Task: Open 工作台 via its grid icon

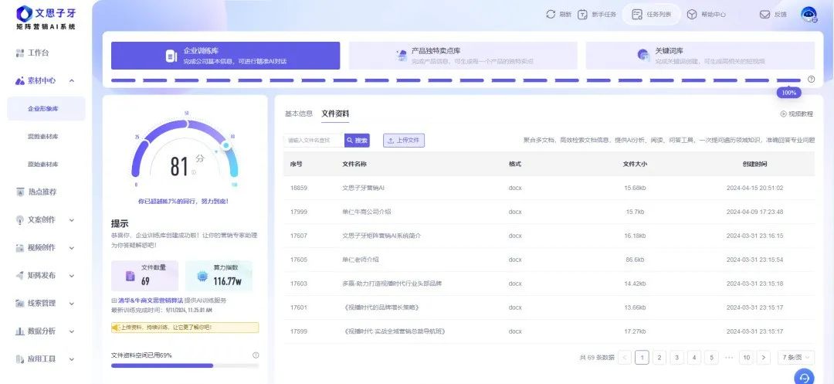Action: pos(19,53)
